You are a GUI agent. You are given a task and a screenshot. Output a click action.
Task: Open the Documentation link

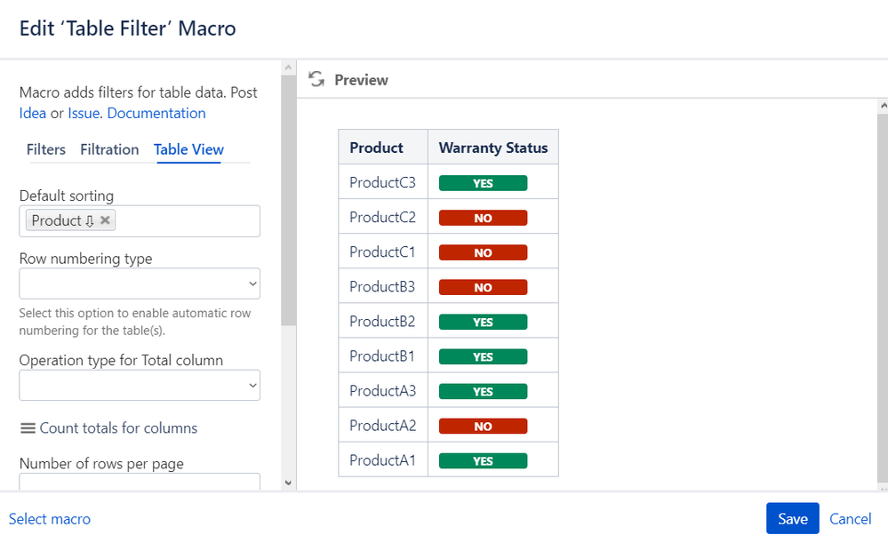(x=156, y=113)
